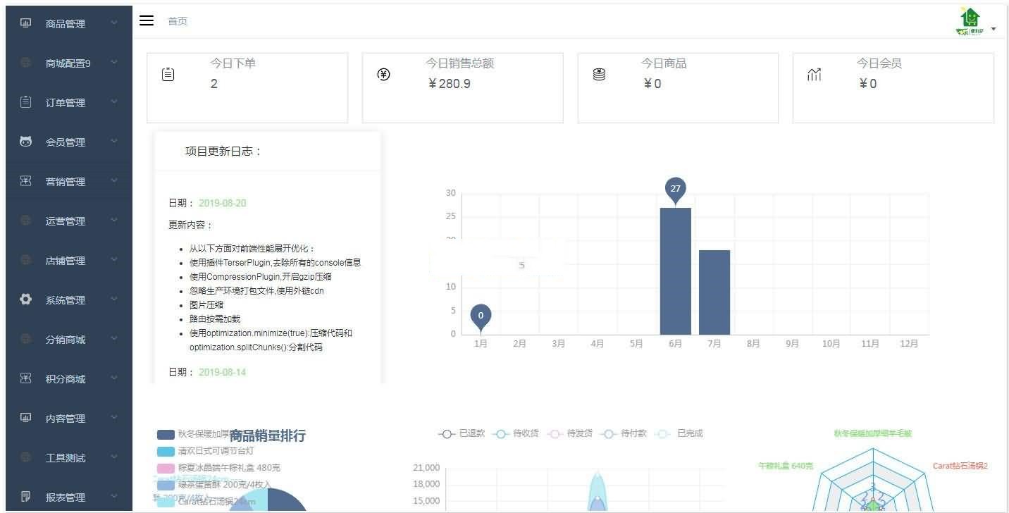Open the 营销管理 sidebar menu
Image resolution: width=1009 pixels, height=513 pixels.
65,182
